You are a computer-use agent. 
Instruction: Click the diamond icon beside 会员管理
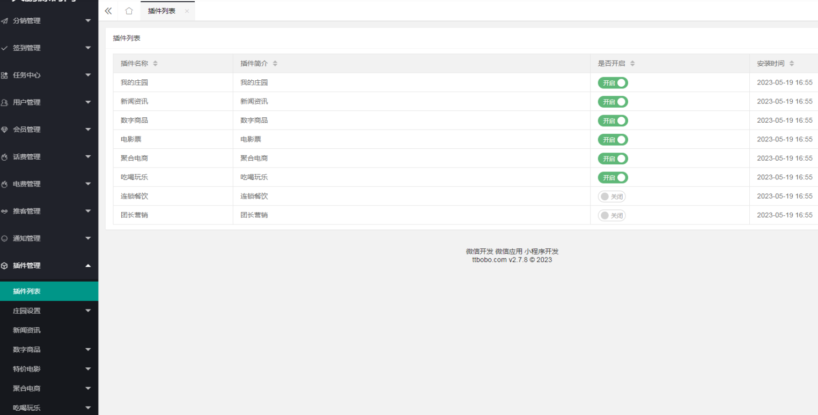5,130
